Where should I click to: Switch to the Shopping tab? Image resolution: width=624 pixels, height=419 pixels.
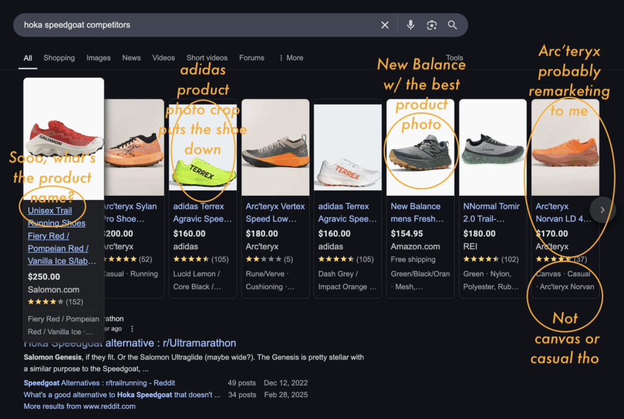[x=59, y=58]
